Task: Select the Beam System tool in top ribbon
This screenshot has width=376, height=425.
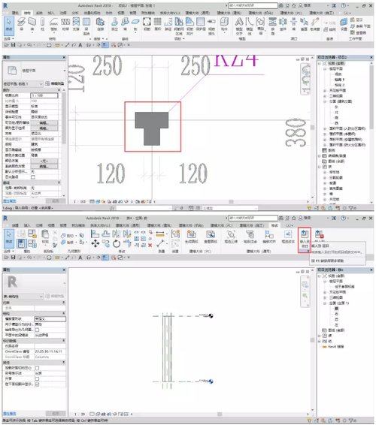Action: tap(86, 26)
